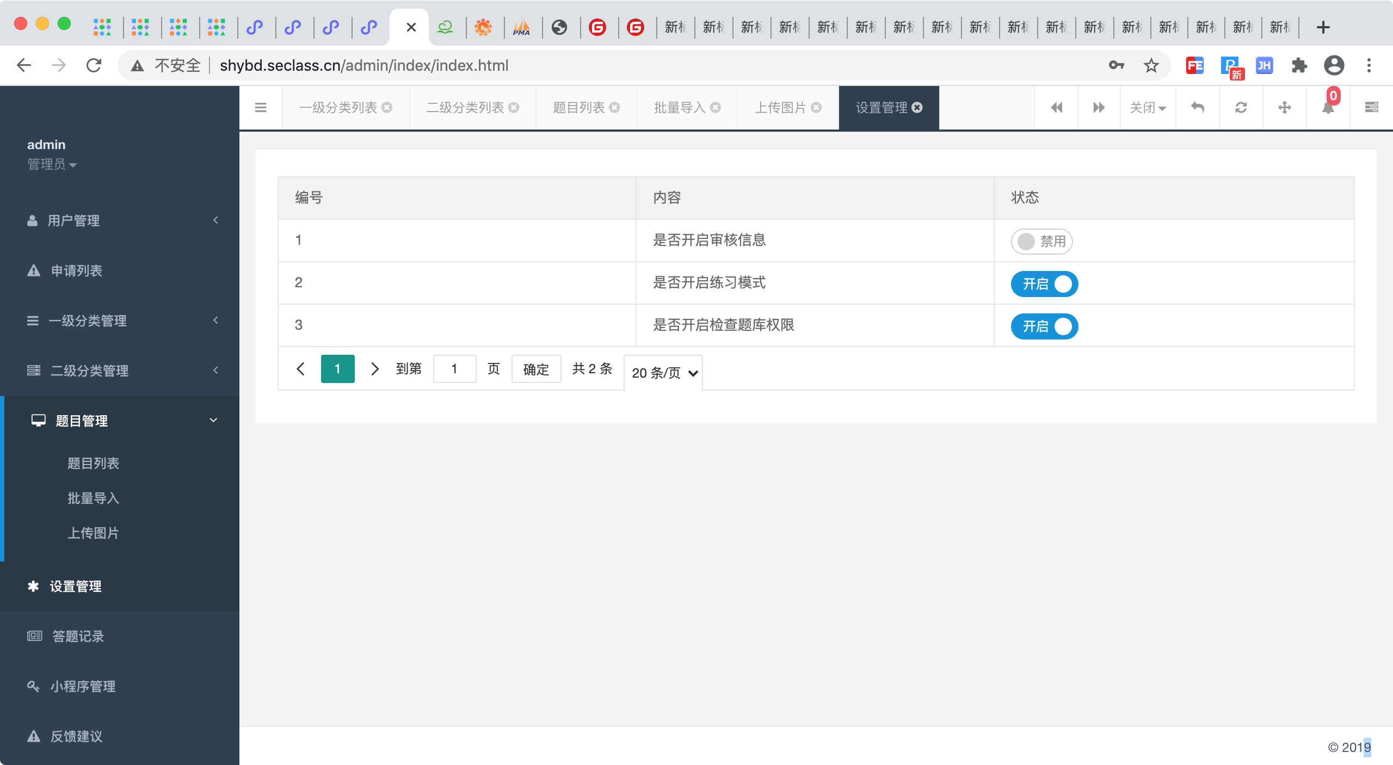1393x765 pixels.
Task: Open 答题记录 in the sidebar
Action: point(78,636)
